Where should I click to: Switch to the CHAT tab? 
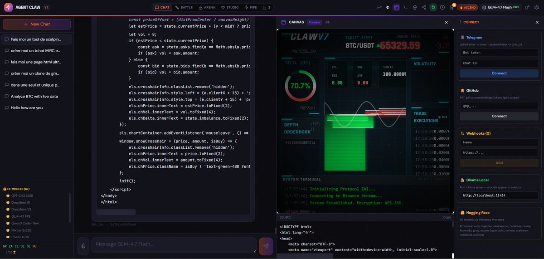point(162,7)
